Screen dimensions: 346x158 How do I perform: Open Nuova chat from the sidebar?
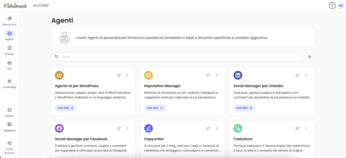[9, 21]
